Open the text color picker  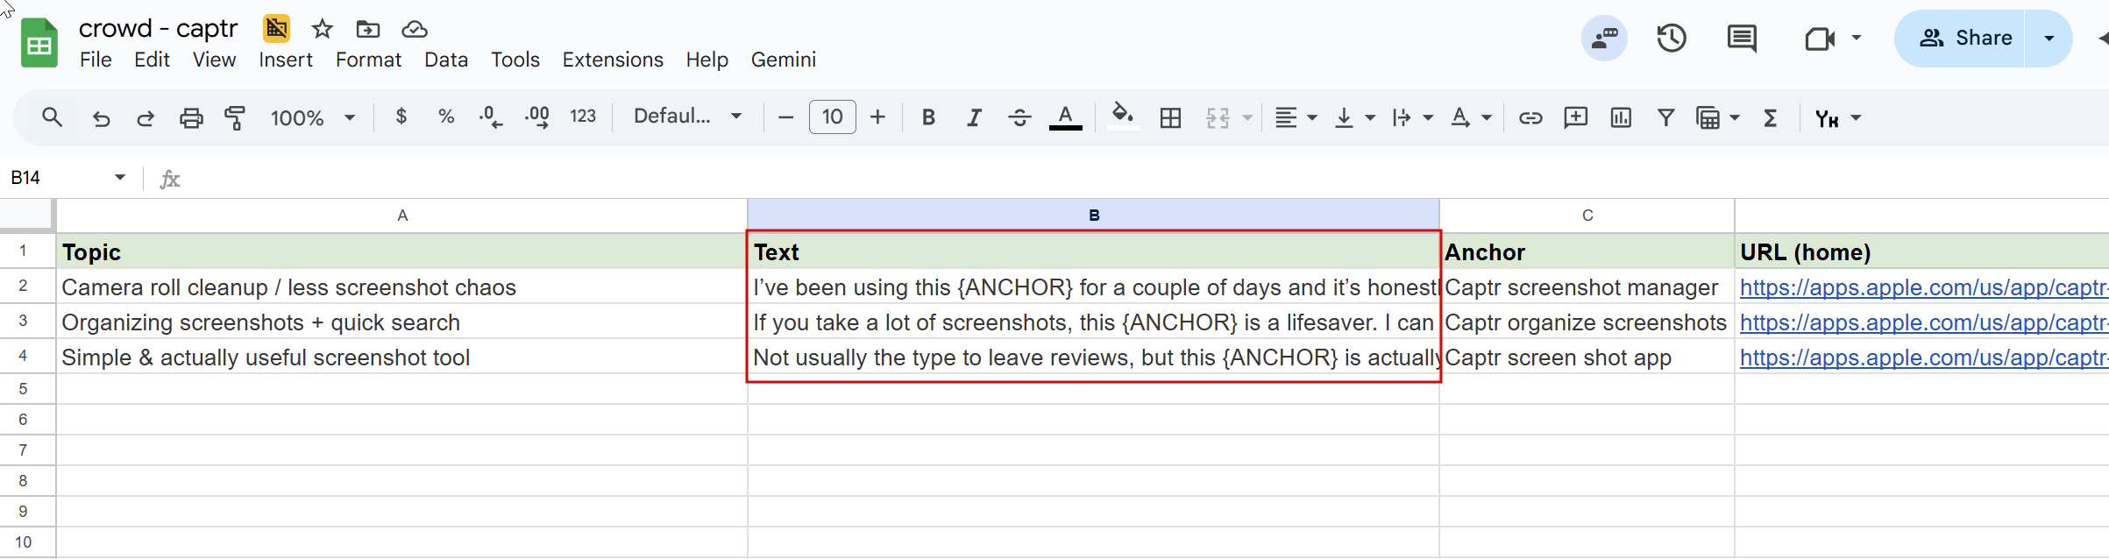[1065, 117]
